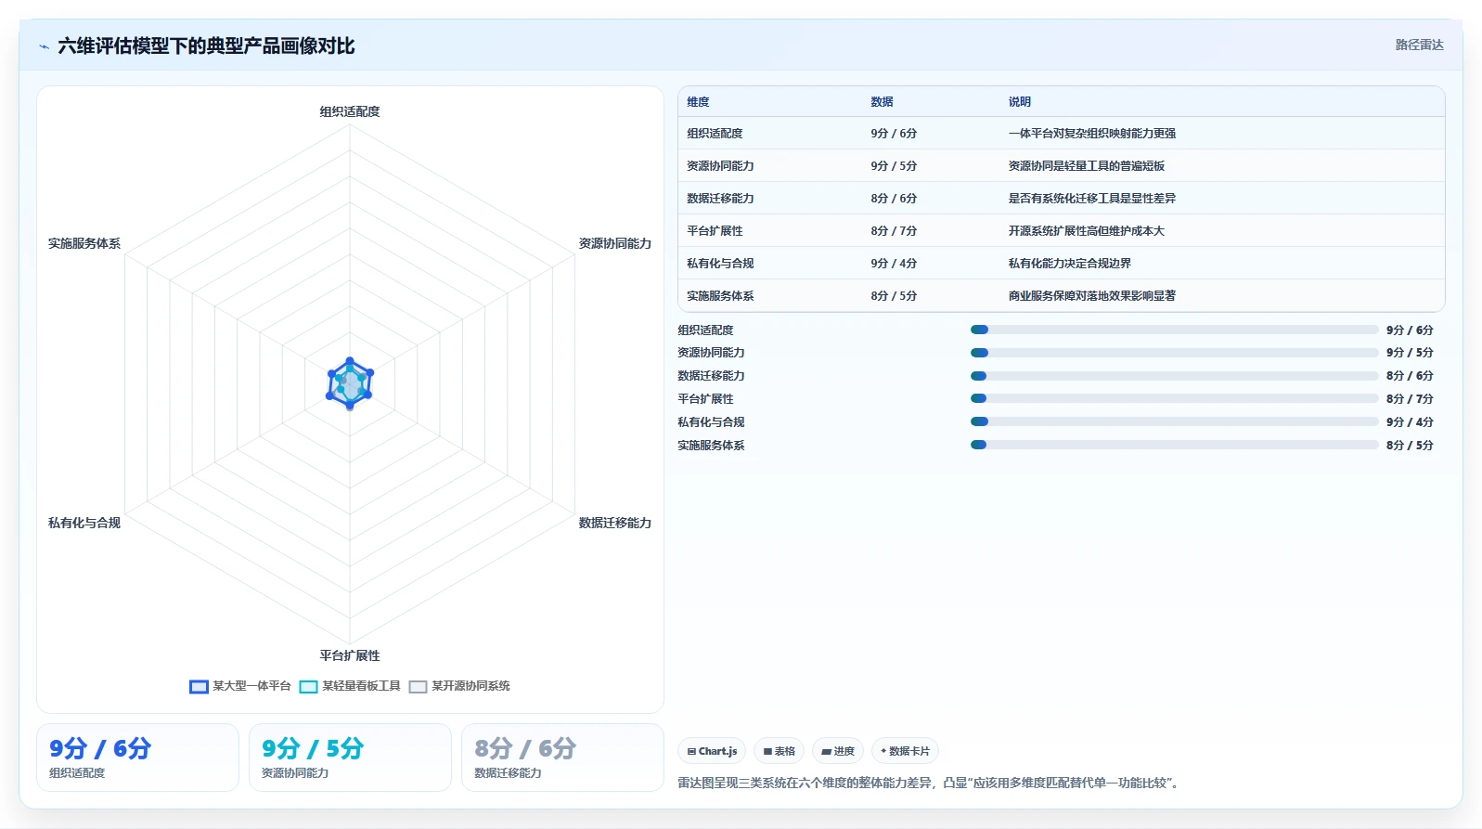Click table cell 平台扩展性
Screen dimensions: 1482x829
(x=715, y=231)
